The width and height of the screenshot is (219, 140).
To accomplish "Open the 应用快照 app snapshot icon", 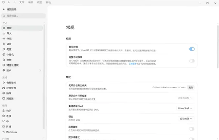I will 4,88.
